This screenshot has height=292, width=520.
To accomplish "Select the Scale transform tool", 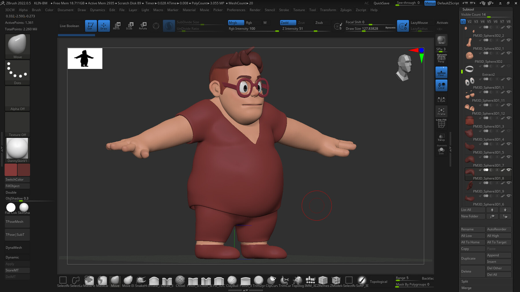I will [129, 26].
